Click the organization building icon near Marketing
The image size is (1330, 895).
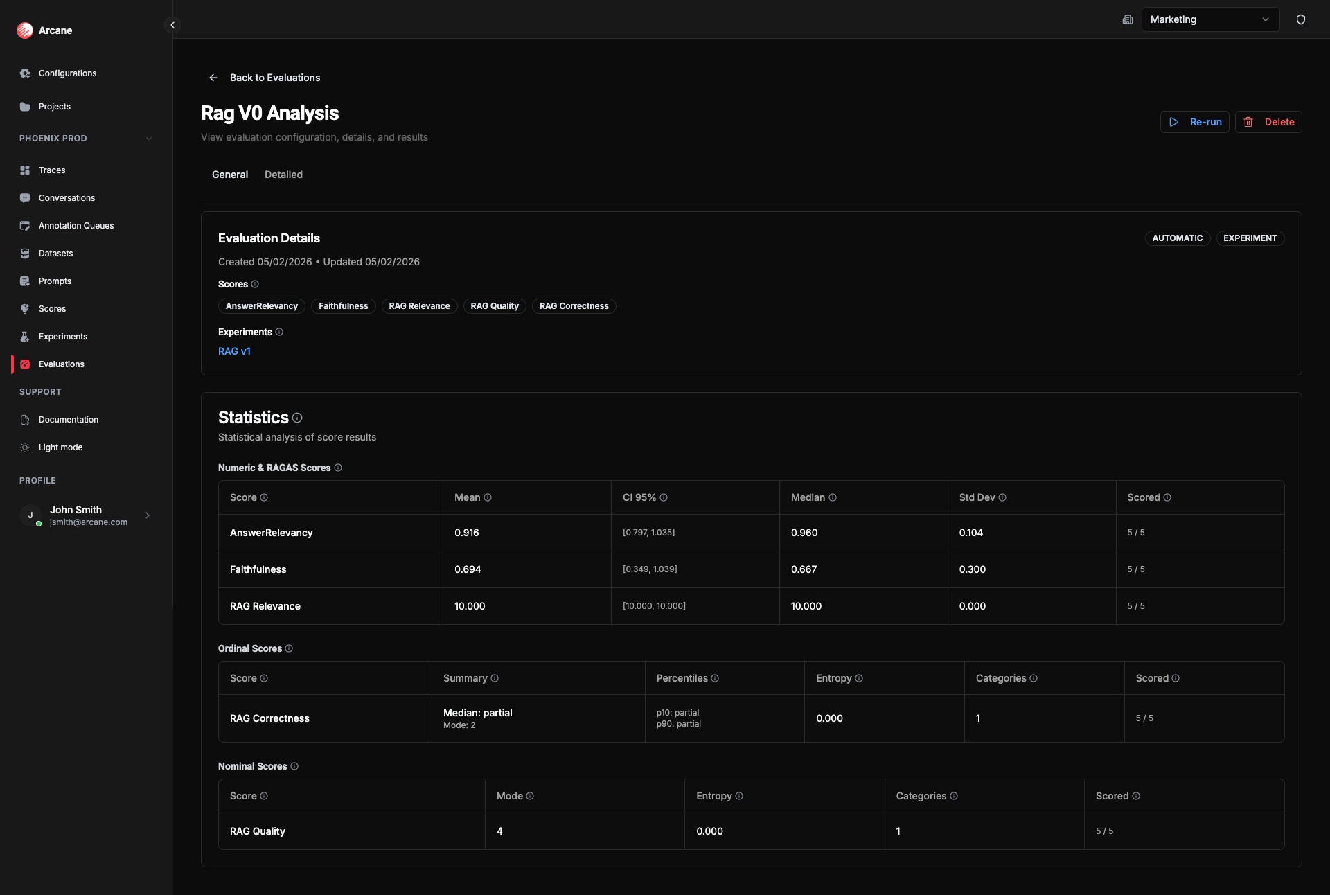[1127, 19]
